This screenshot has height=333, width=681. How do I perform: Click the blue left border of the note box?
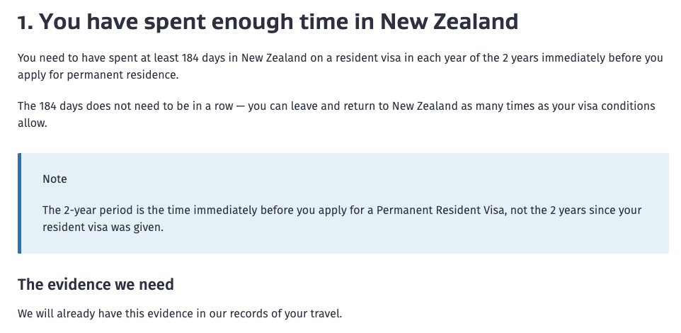pos(20,203)
